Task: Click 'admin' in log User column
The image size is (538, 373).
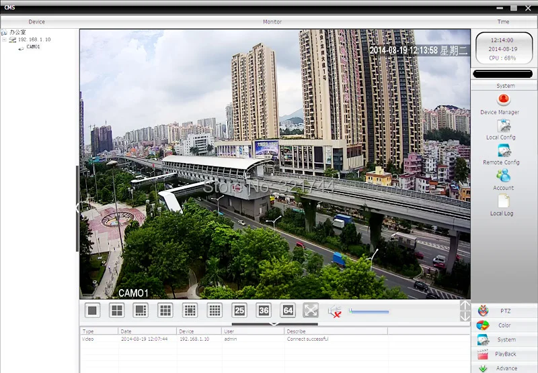Action: coord(230,339)
